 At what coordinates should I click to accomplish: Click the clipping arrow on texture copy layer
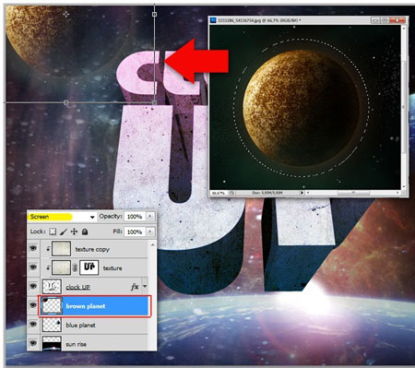click(x=48, y=249)
